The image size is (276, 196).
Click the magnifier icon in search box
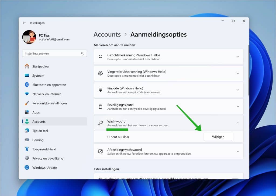coord(82,53)
